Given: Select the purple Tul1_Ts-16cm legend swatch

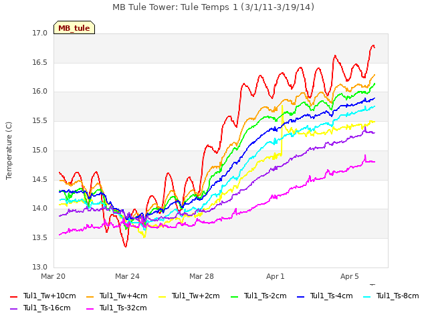Looking at the screenshot, I should click(13, 309).
